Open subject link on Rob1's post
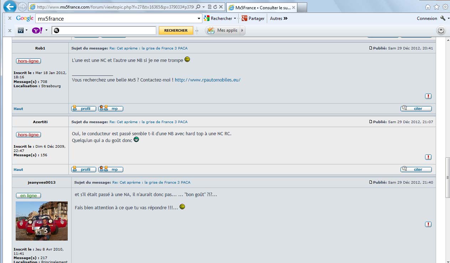Screen dimensions: 450x263 click(148, 48)
